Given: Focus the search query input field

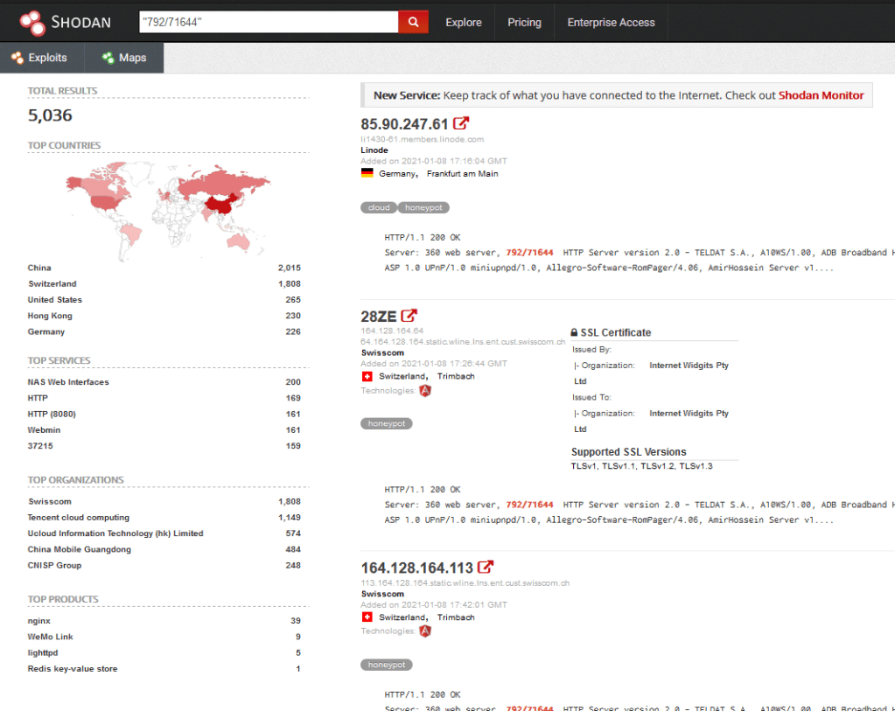Looking at the screenshot, I should tap(268, 22).
